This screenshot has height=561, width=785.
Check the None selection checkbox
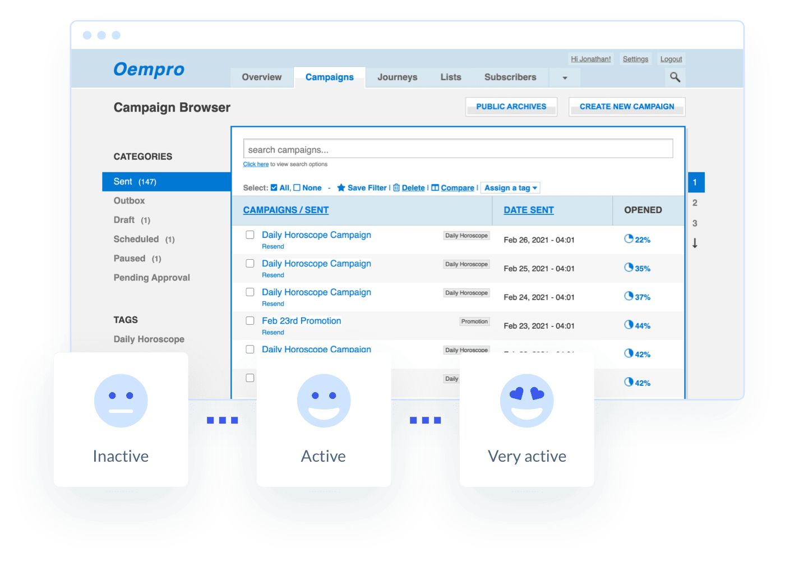click(x=295, y=187)
